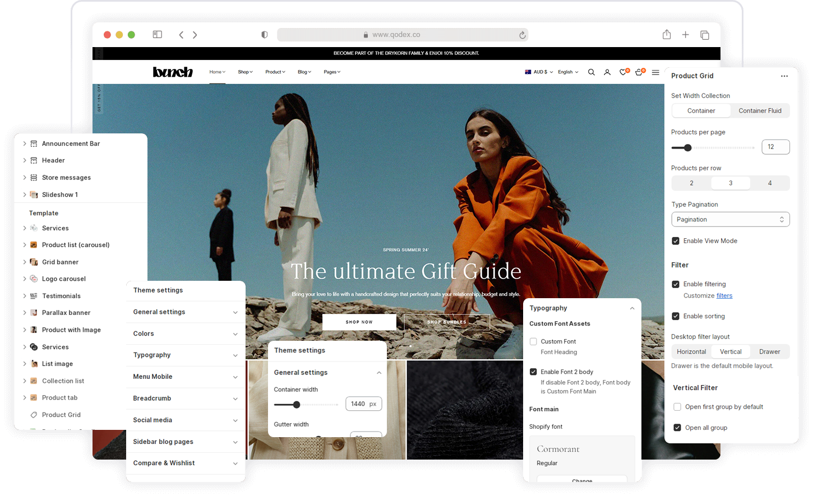813x496 pixels.
Task: Open the wishlist heart icon
Action: pyautogui.click(x=623, y=72)
